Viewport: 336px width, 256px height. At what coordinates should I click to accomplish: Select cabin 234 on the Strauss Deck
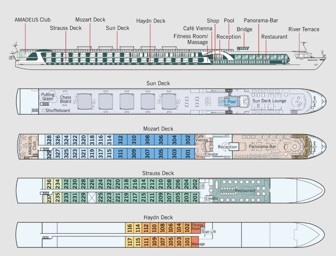(x=57, y=183)
